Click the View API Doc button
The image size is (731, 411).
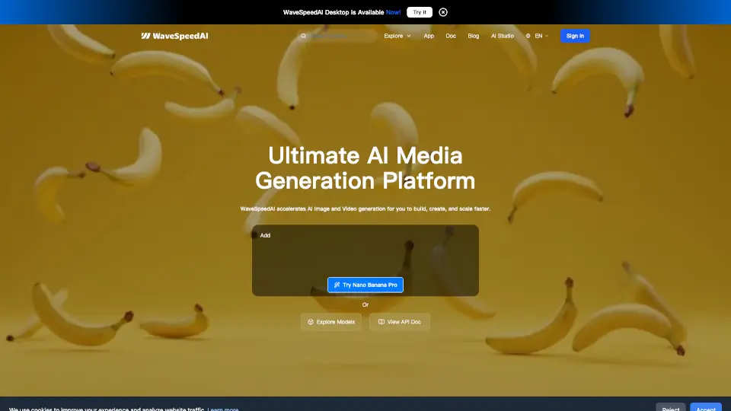pyautogui.click(x=400, y=322)
